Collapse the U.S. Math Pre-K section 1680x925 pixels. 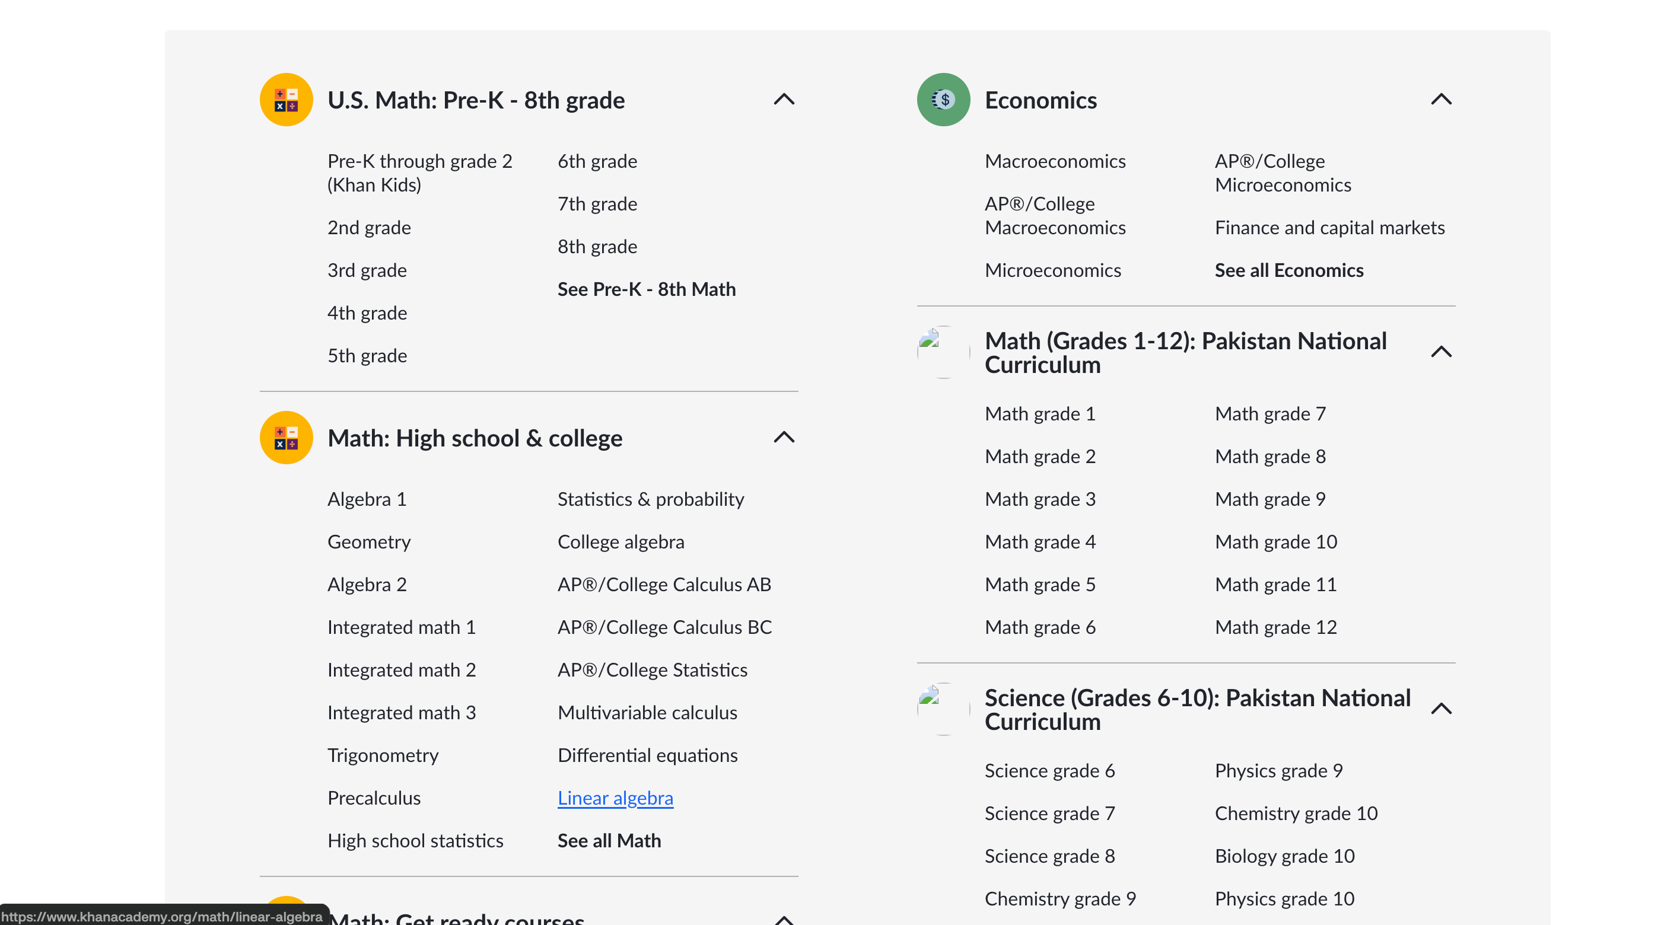[x=784, y=100]
